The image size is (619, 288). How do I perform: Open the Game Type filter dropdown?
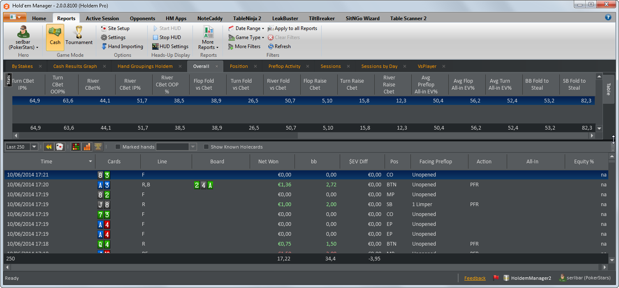tap(246, 37)
